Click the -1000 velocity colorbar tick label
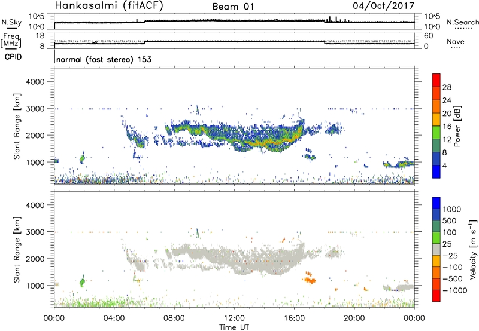Viewport: 479px width, 331px height. pyautogui.click(x=455, y=290)
